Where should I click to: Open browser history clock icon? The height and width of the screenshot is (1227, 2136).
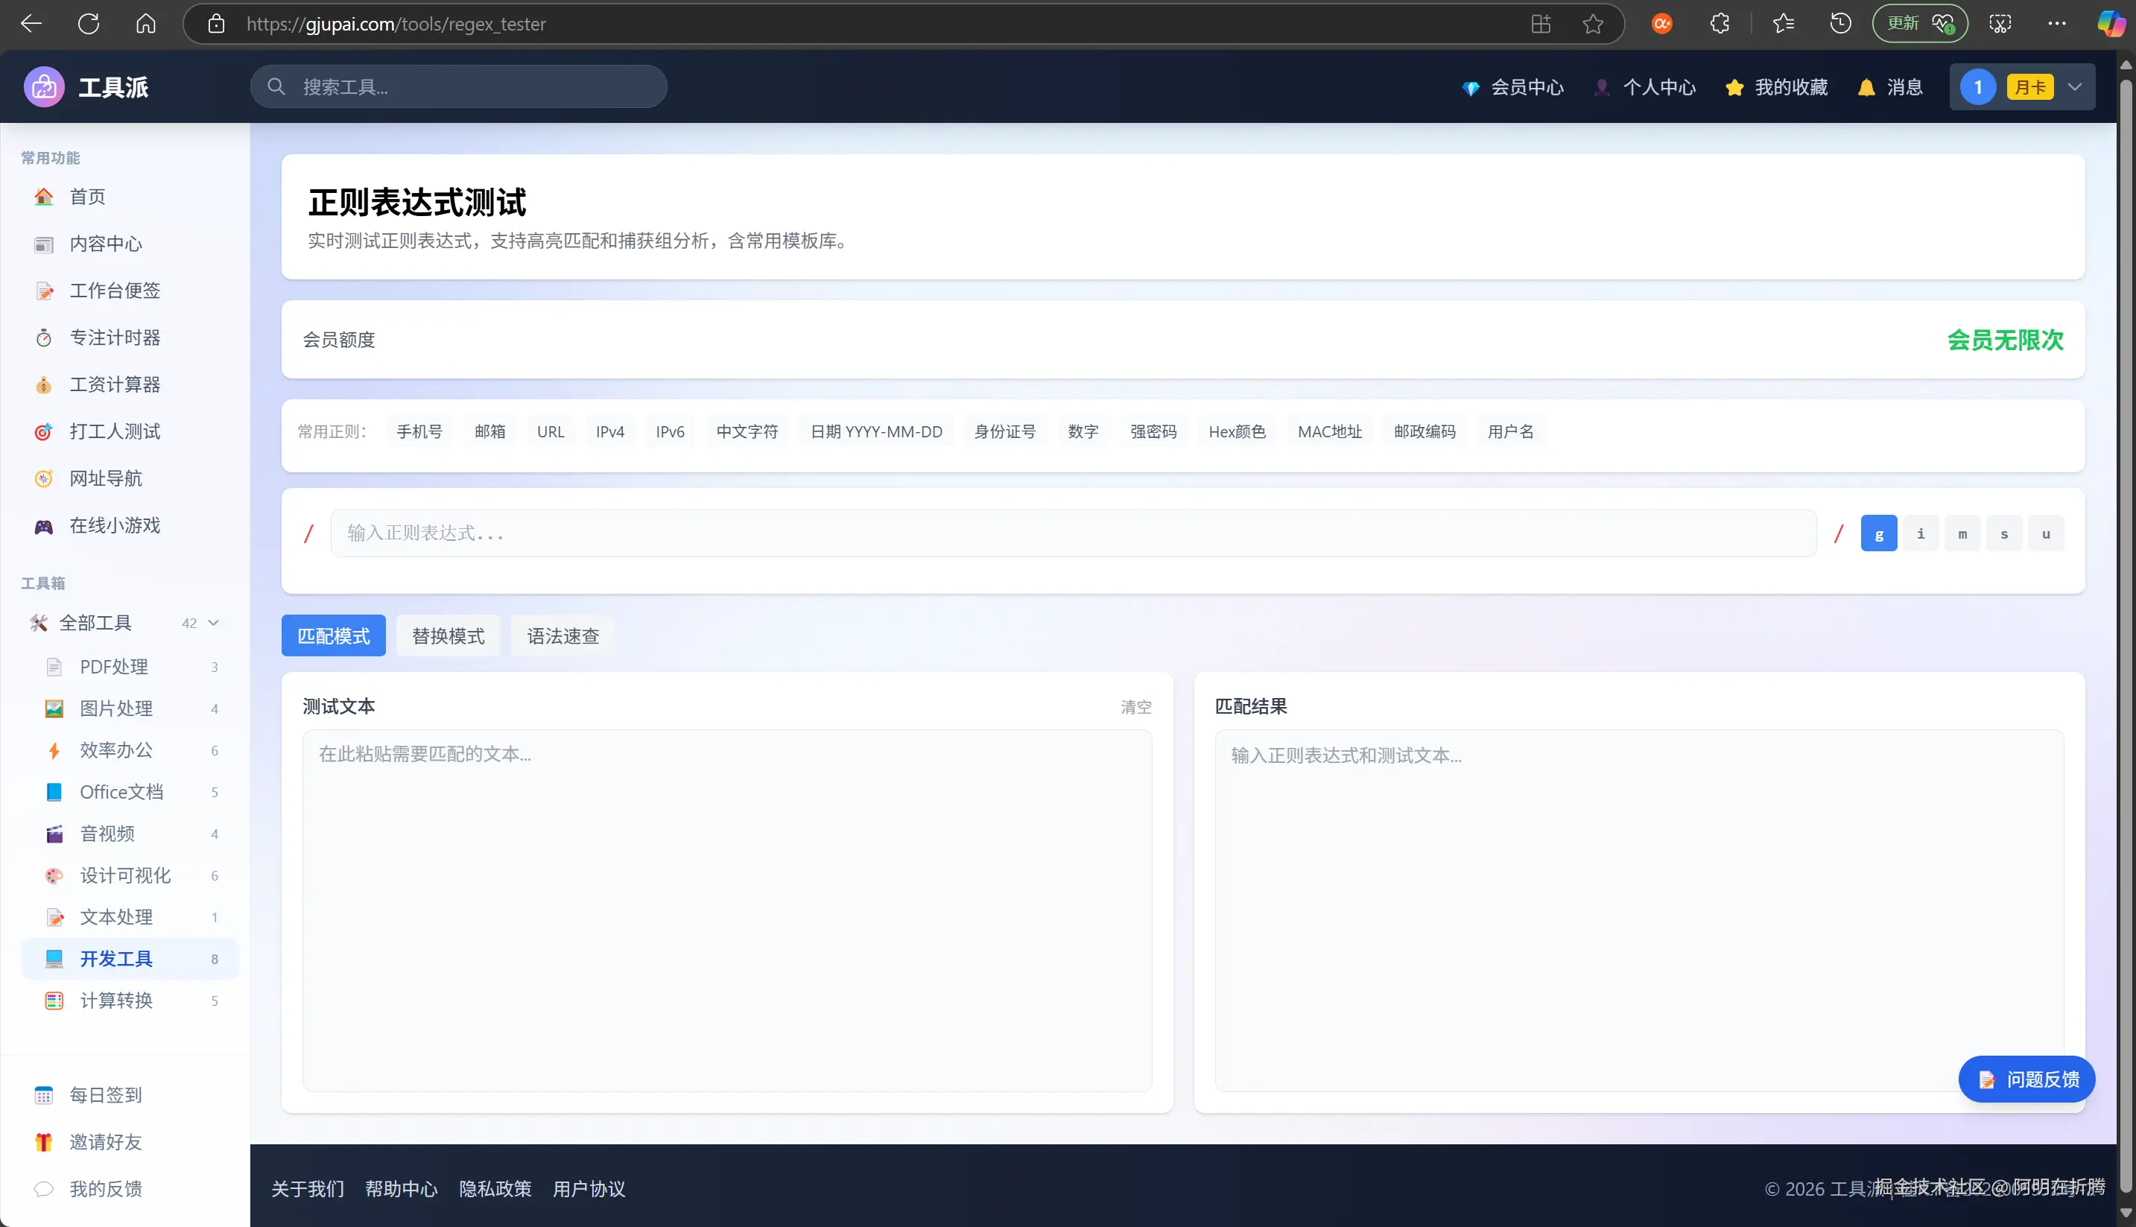point(1840,24)
